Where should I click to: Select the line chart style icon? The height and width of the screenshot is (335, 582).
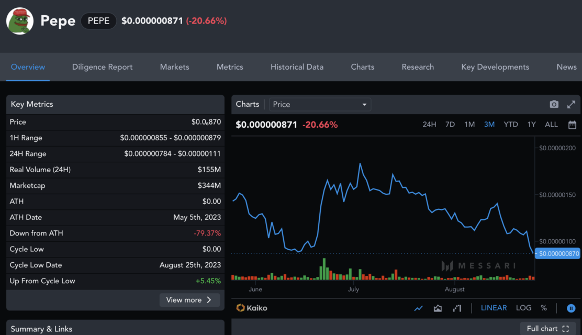418,308
